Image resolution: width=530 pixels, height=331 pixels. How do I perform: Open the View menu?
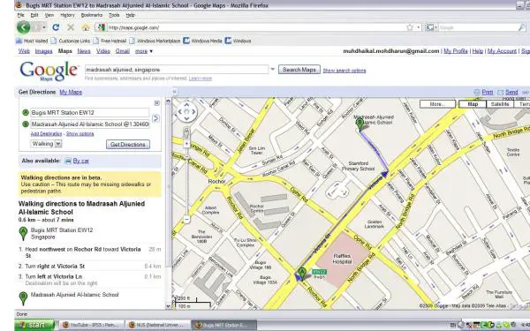49,15
